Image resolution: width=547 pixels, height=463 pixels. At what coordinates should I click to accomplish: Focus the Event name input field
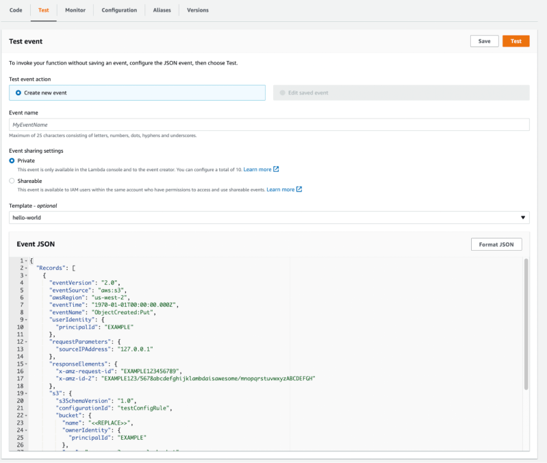tap(269, 125)
